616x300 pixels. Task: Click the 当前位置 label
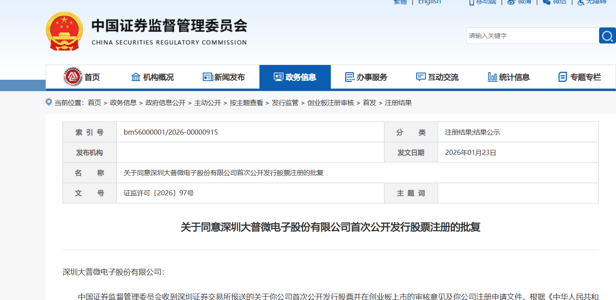(x=69, y=103)
